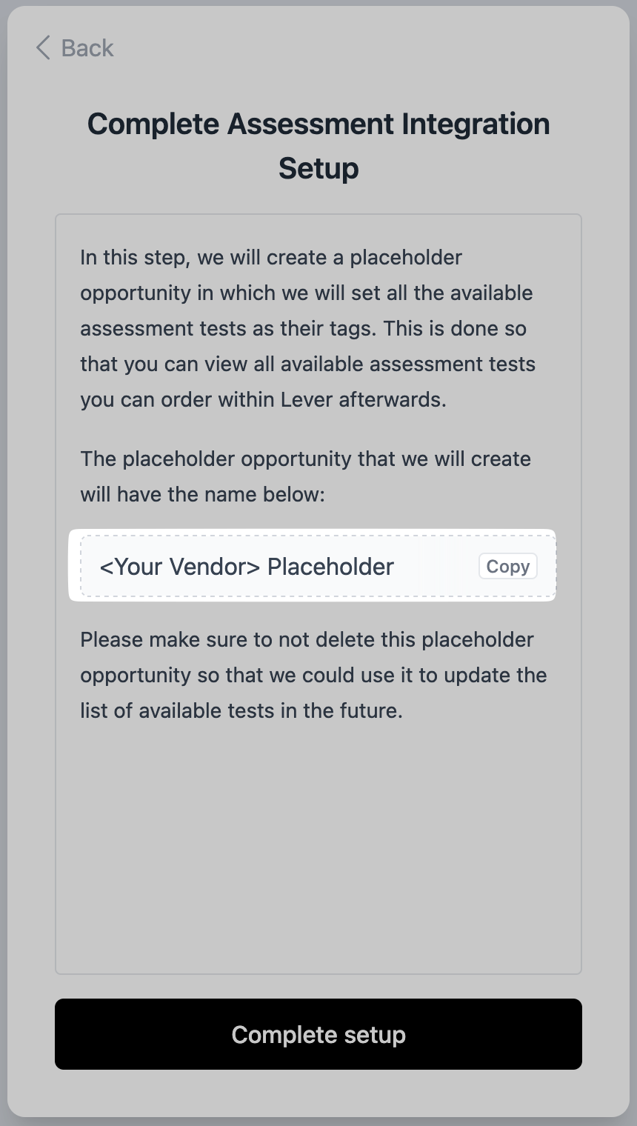Click the 'Complete Assessment Integration Setup' heading
This screenshot has height=1126, width=637.
[318, 146]
